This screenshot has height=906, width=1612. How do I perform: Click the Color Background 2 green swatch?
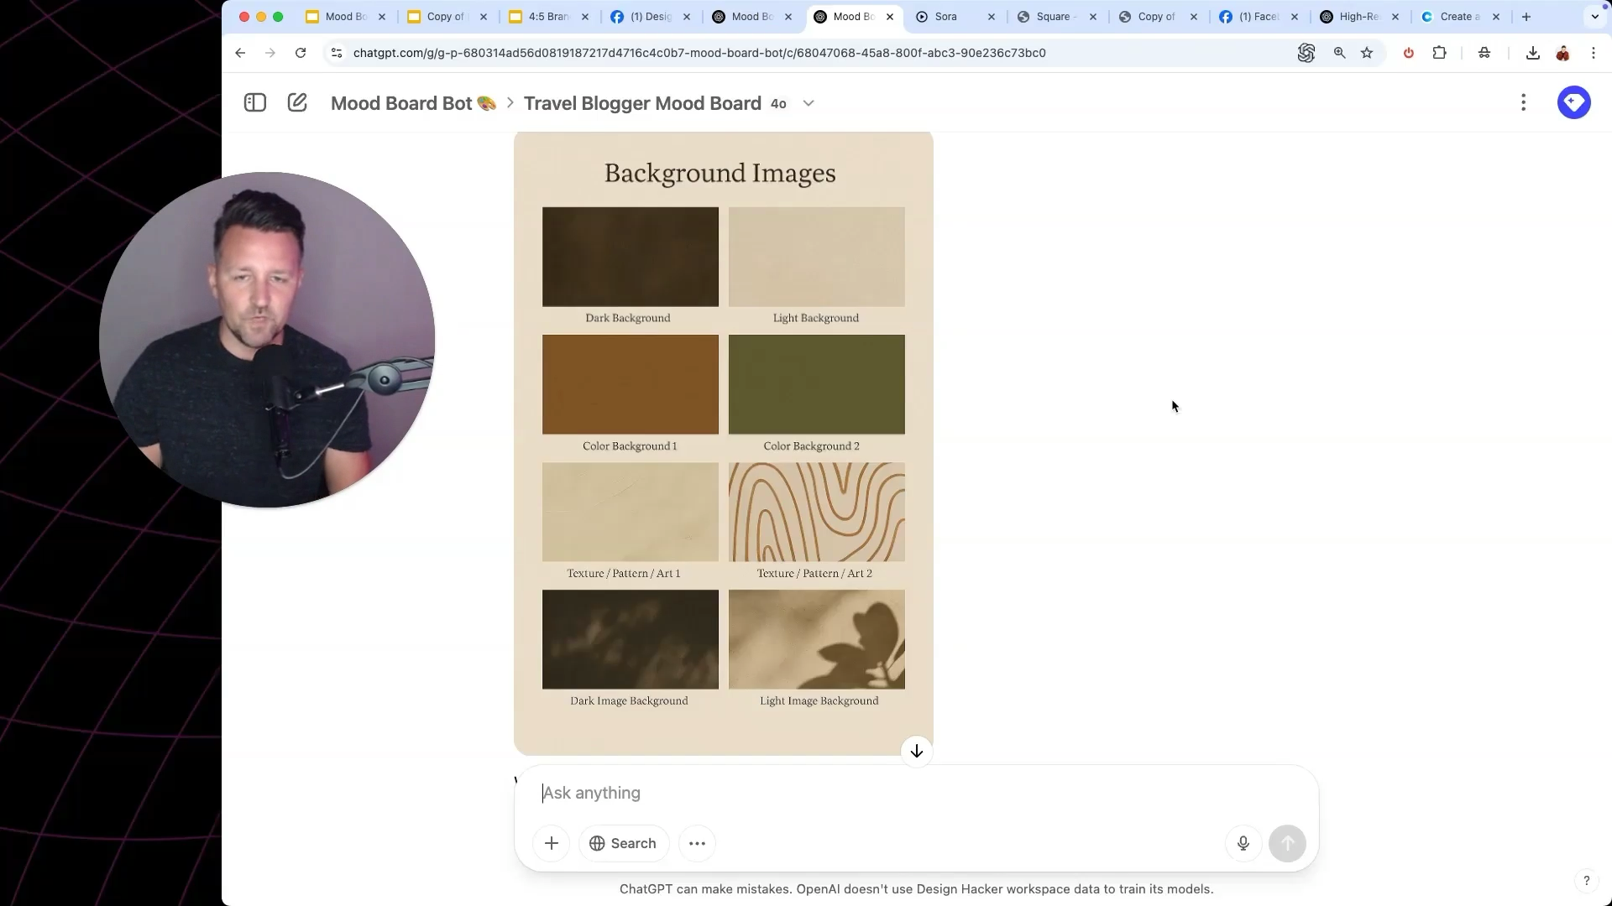[816, 384]
